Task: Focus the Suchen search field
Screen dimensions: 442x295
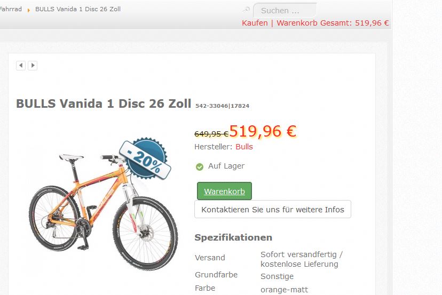Action: [x=285, y=11]
